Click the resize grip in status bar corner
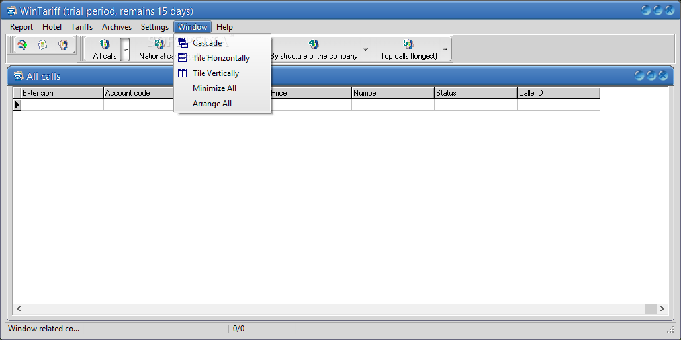Viewport: 681px width, 340px height. point(670,330)
